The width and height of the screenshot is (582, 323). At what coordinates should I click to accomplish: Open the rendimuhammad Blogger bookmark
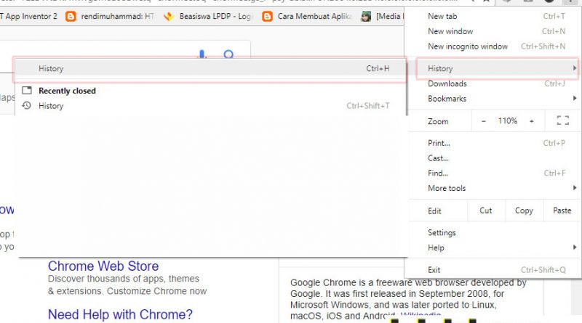tap(110, 16)
